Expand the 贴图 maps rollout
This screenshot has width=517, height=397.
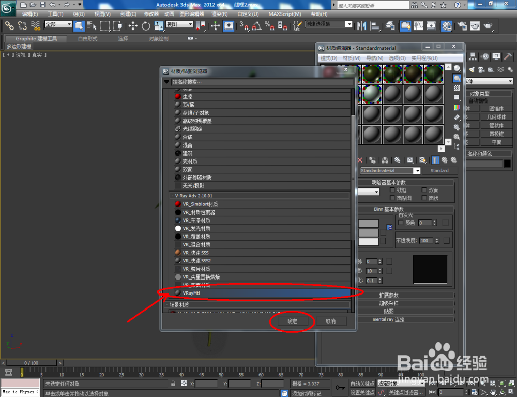click(388, 311)
